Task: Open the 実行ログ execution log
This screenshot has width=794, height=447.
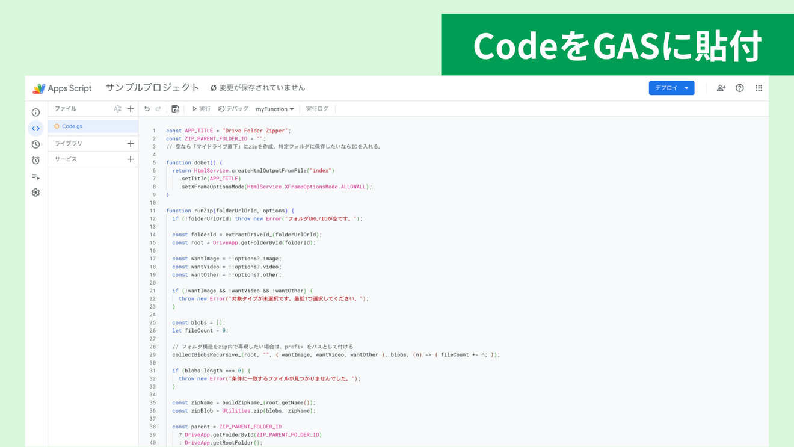Action: (x=317, y=109)
